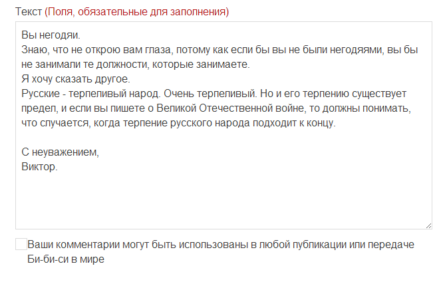
Task: Click the words 'Великой Отечественной войне'
Action: point(231,108)
